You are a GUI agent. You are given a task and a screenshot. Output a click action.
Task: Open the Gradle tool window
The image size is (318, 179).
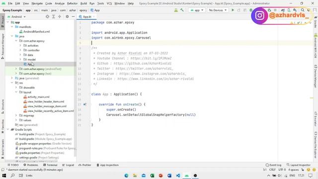(316, 22)
